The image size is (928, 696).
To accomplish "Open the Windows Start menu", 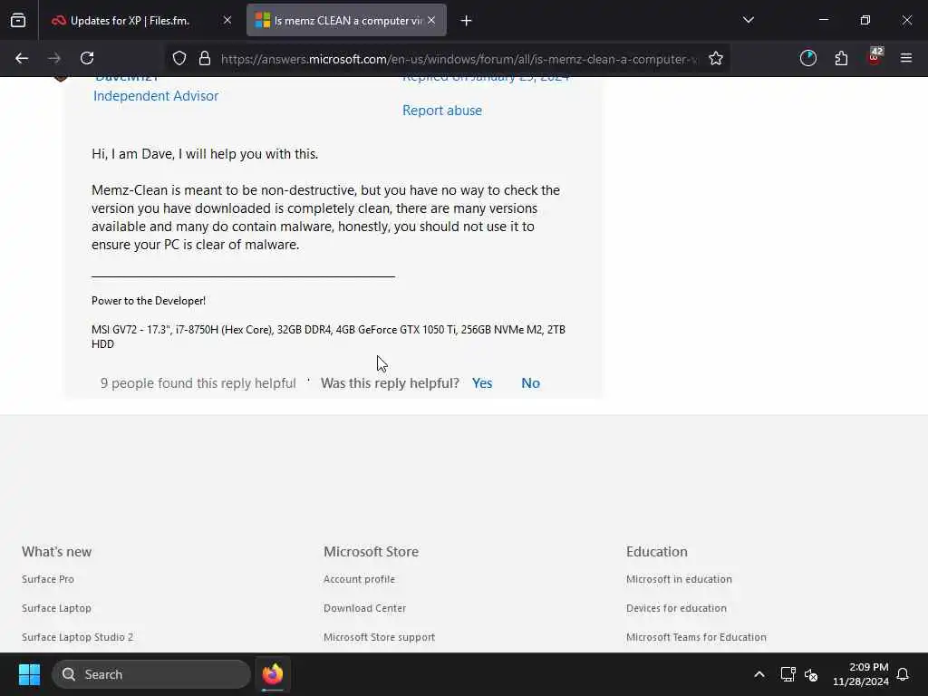I will (29, 674).
